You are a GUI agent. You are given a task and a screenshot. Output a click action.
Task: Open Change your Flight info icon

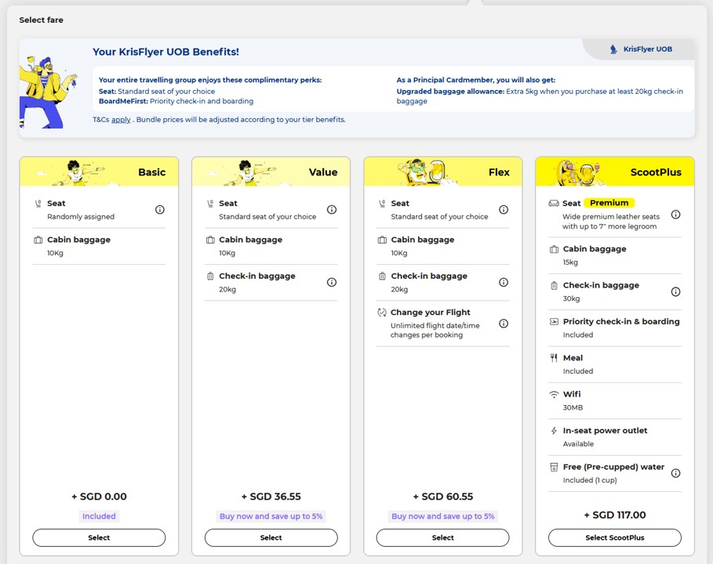pos(504,324)
